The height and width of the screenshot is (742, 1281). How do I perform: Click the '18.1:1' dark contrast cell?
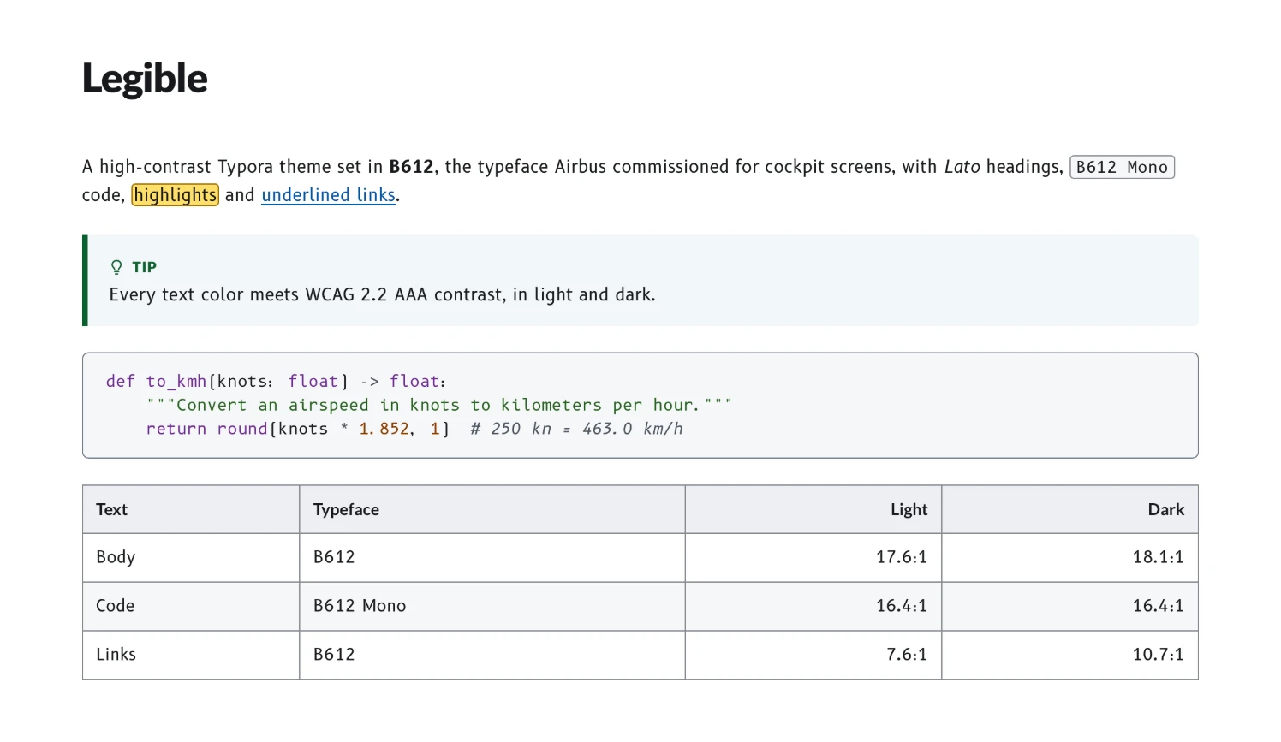(1069, 558)
